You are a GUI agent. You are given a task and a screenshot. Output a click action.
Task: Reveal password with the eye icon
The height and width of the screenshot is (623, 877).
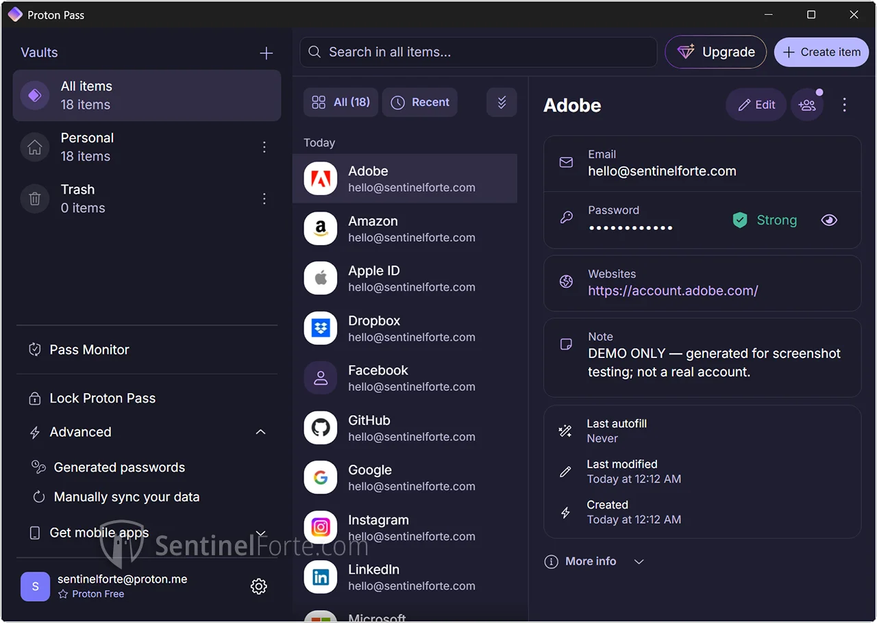(x=829, y=220)
